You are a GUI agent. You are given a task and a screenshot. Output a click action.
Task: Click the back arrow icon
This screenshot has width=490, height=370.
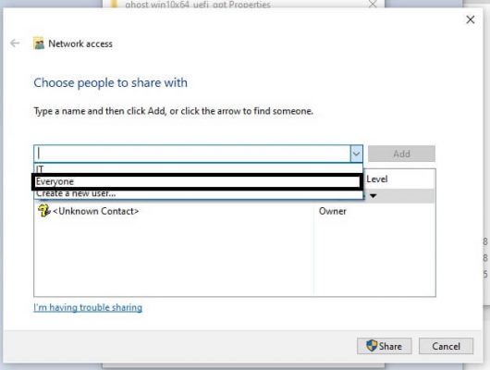click(x=15, y=43)
